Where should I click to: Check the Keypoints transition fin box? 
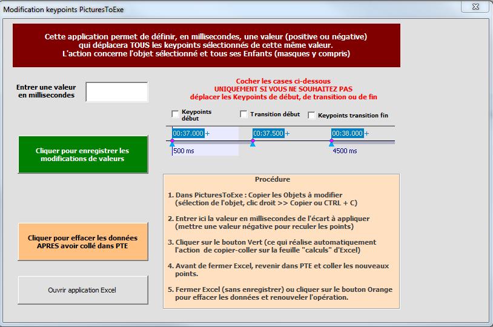(312, 115)
